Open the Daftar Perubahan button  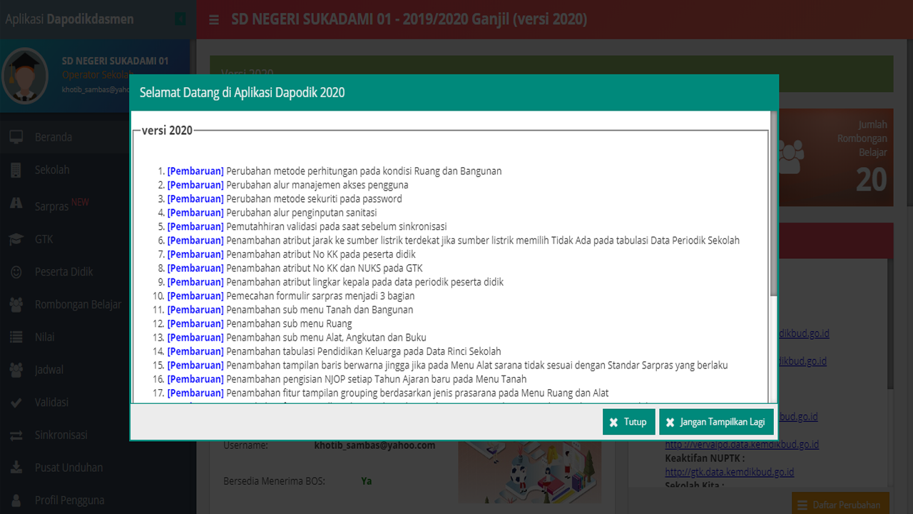(840, 505)
